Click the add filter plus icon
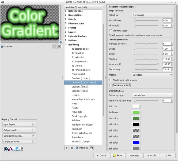The image size is (178, 161). (x=67, y=148)
